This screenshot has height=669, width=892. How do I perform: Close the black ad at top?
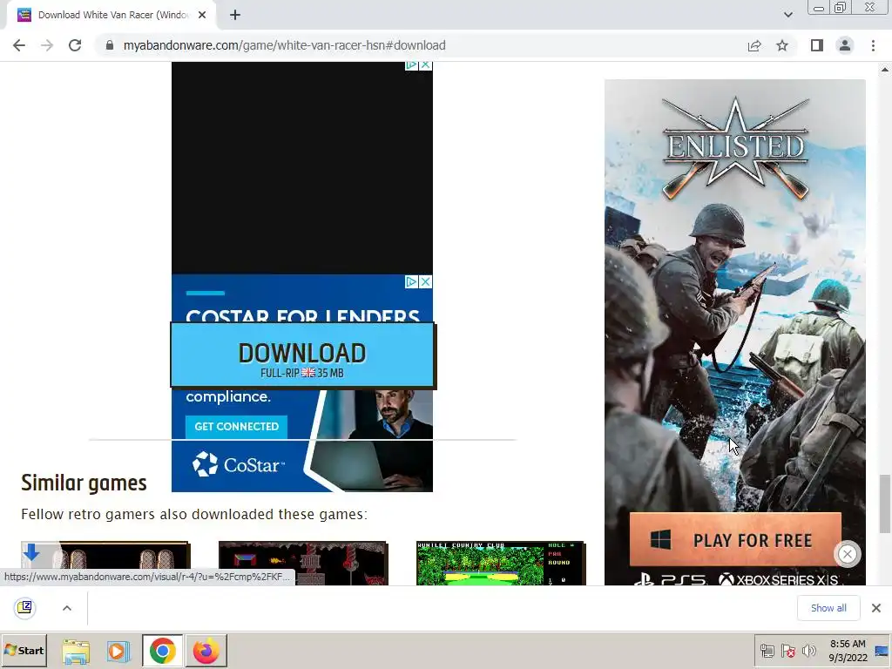coord(425,64)
